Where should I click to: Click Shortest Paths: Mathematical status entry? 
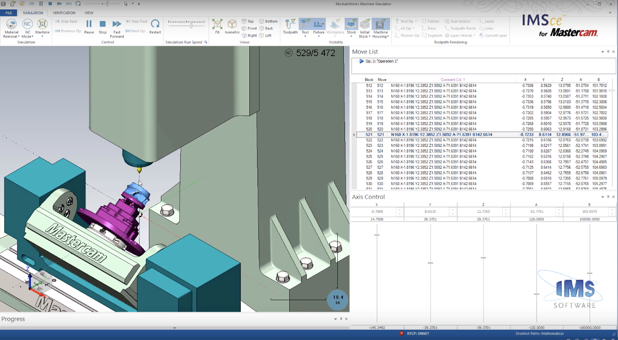[539, 334]
